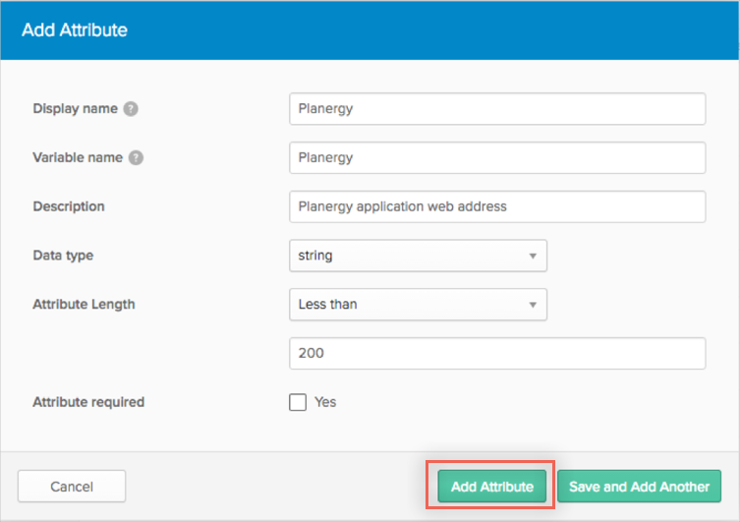Click the Yes label beside the checkbox
740x522 pixels.
point(325,402)
